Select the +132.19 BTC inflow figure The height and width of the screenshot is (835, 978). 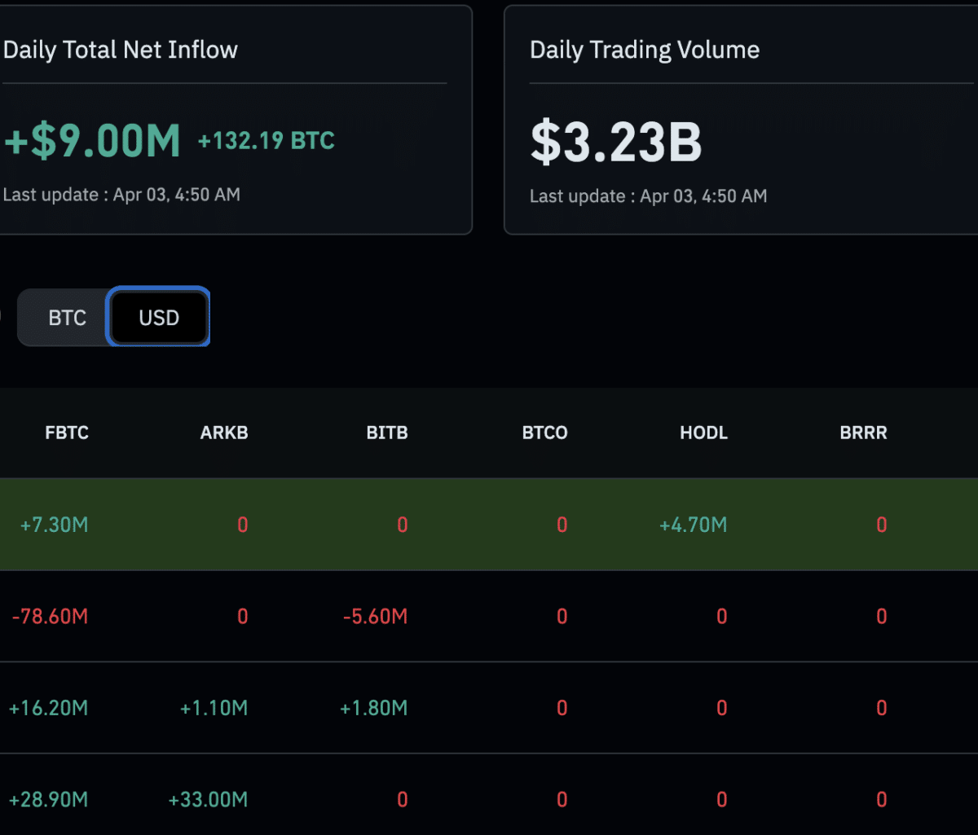point(266,141)
